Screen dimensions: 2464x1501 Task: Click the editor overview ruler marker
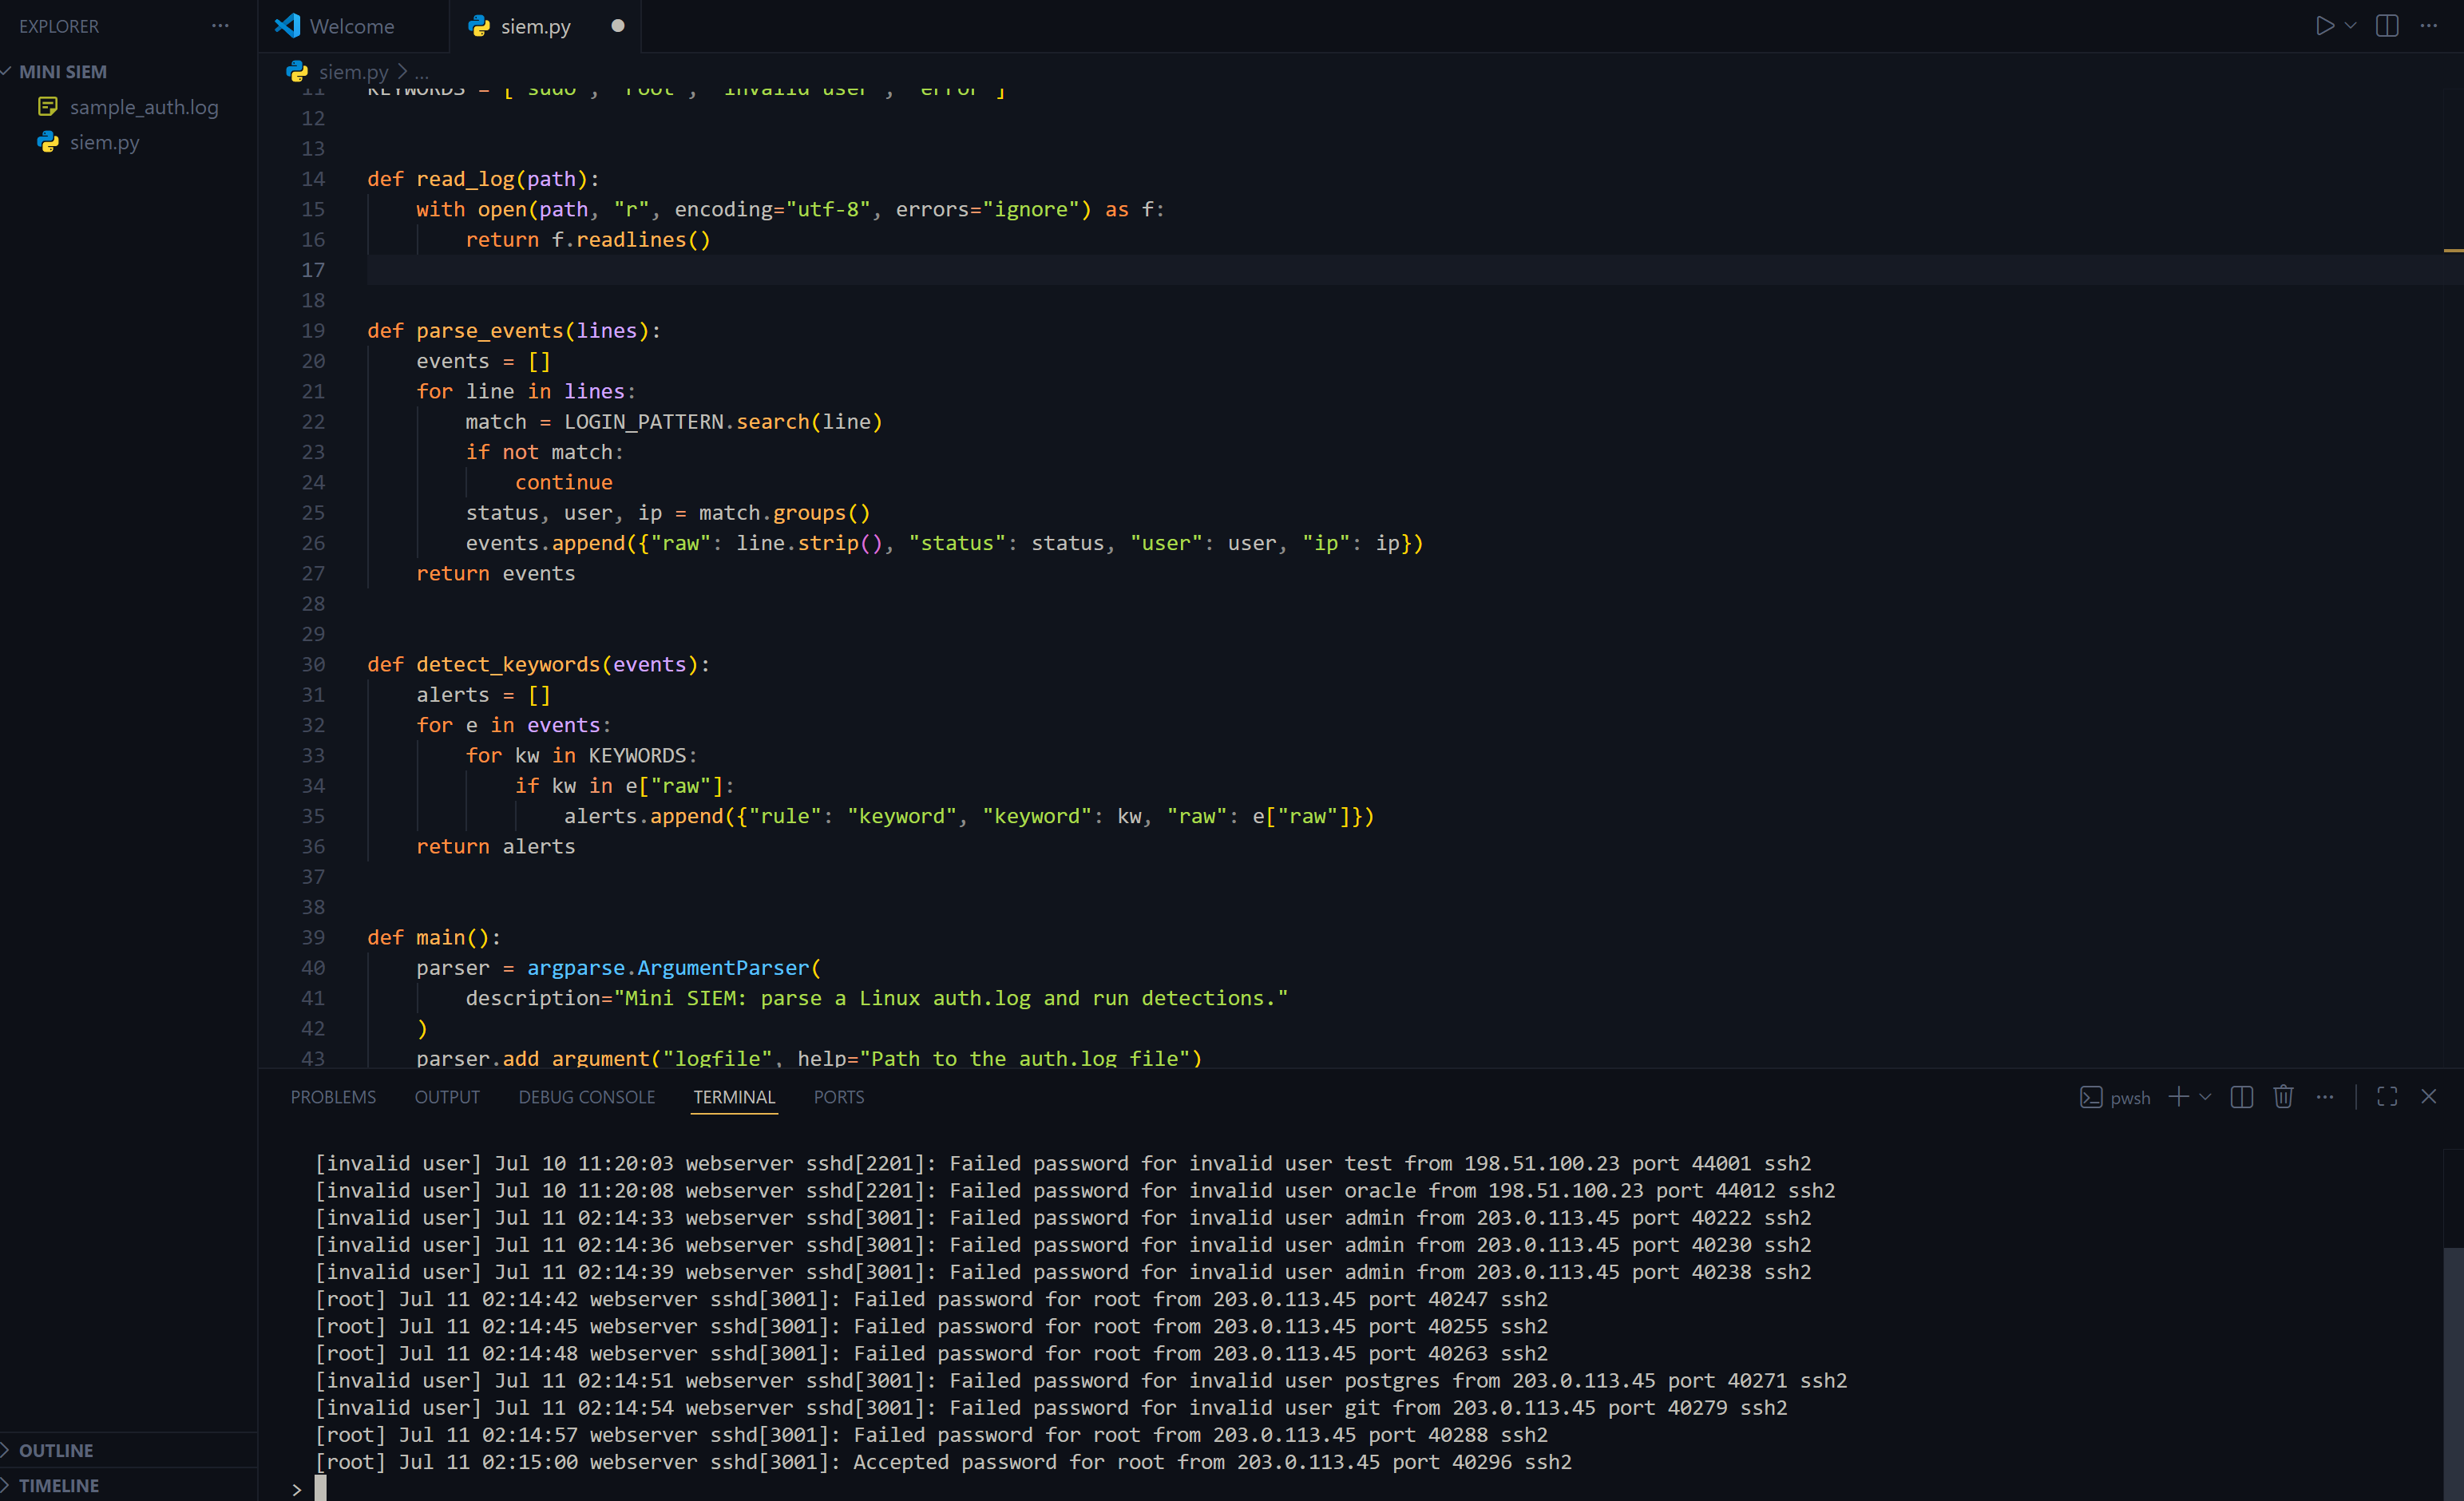click(x=2453, y=250)
